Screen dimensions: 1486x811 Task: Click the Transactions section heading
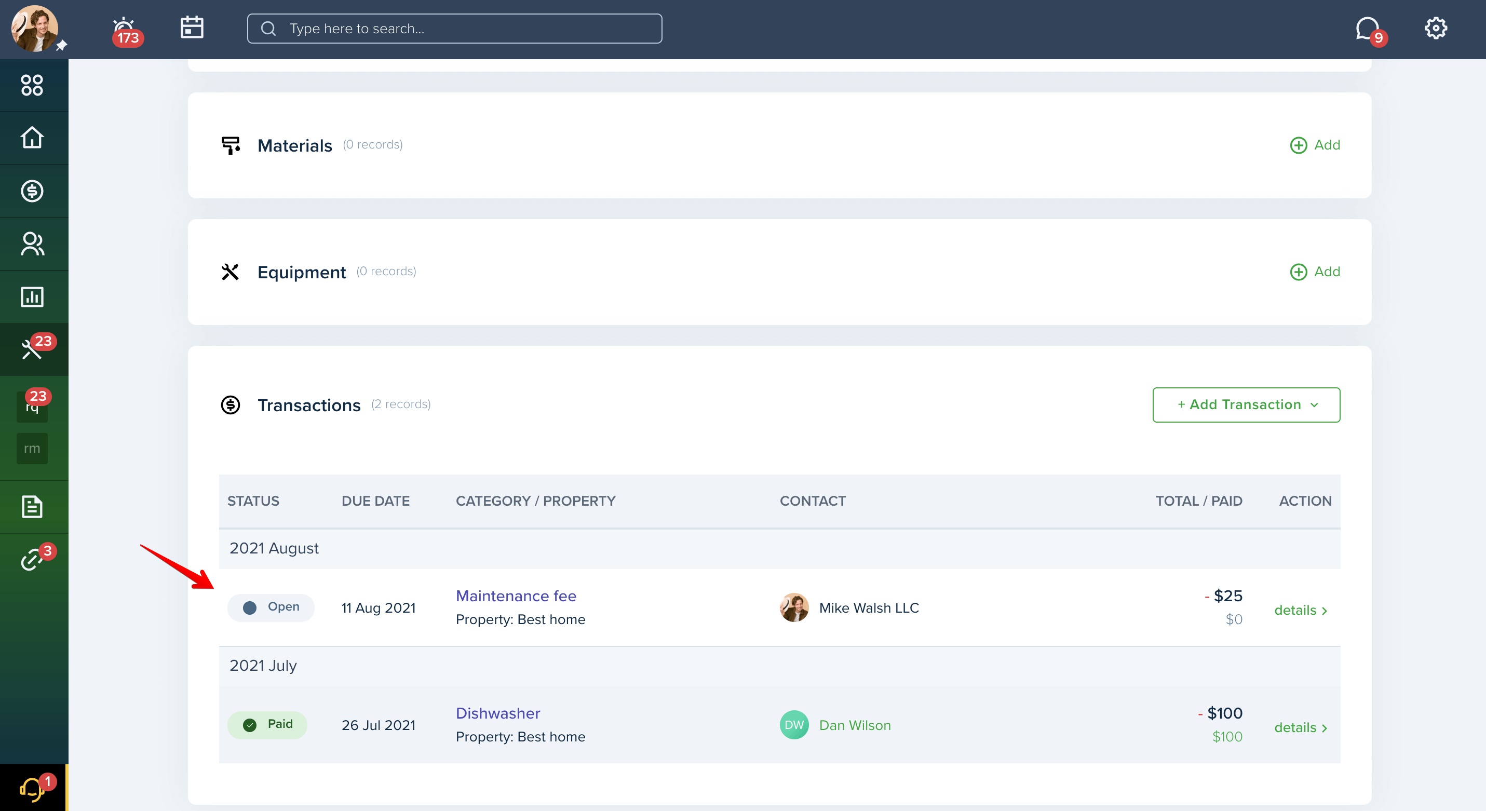(x=309, y=405)
